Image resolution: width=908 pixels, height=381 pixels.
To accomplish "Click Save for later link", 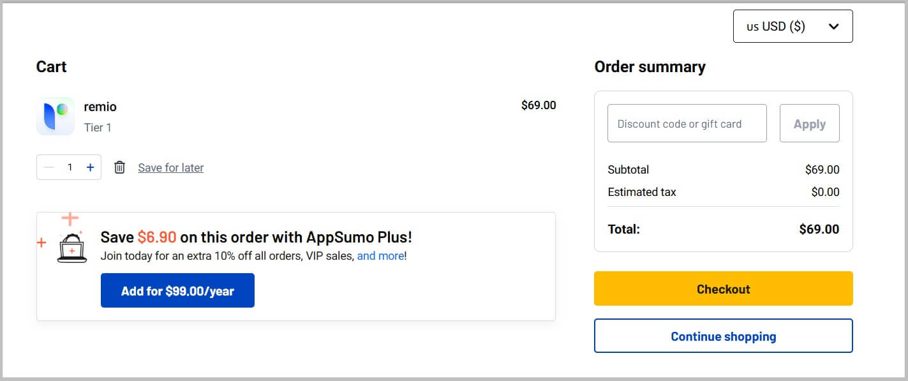I will (171, 168).
